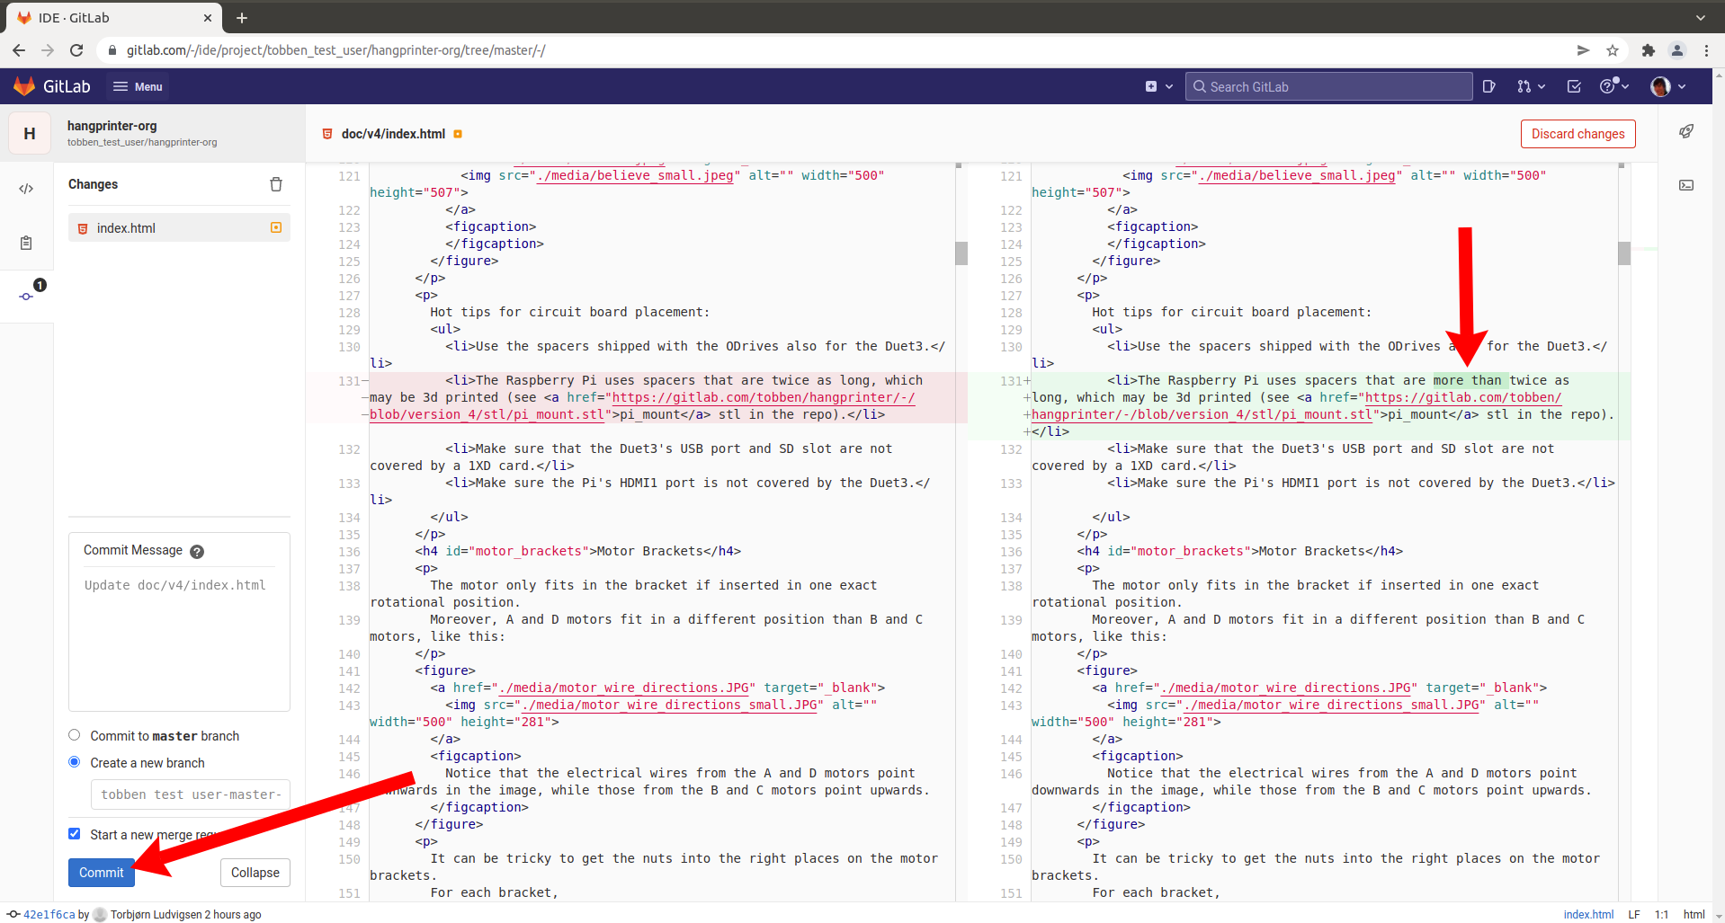This screenshot has height=923, width=1725.
Task: Open the Review clipboard icon in sidebar
Action: pos(26,243)
